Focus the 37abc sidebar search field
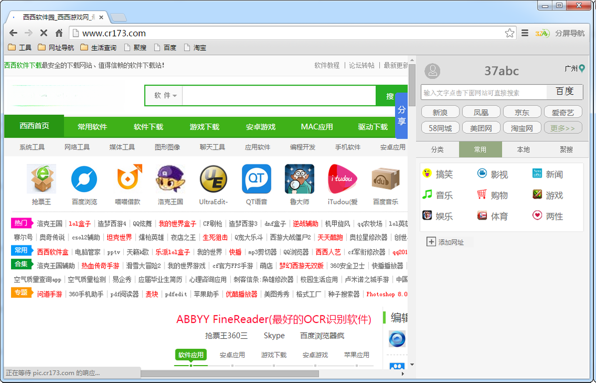This screenshot has width=596, height=383. tap(483, 92)
